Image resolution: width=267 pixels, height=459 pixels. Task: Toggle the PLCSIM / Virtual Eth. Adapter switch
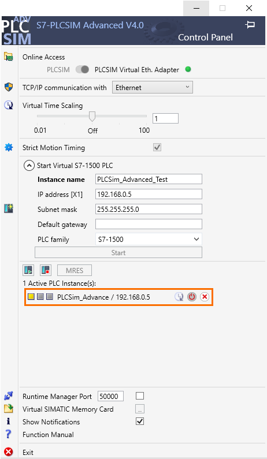click(83, 70)
